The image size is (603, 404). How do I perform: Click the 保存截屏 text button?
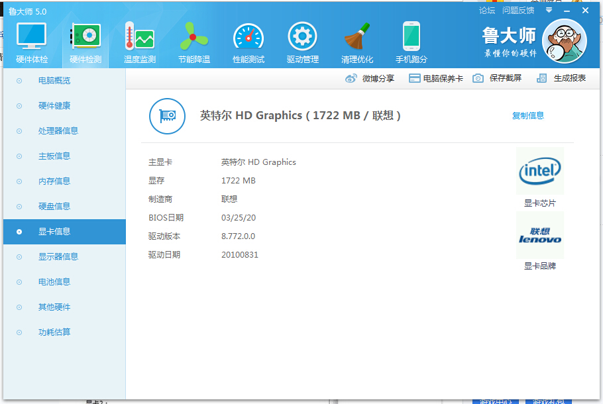(506, 78)
